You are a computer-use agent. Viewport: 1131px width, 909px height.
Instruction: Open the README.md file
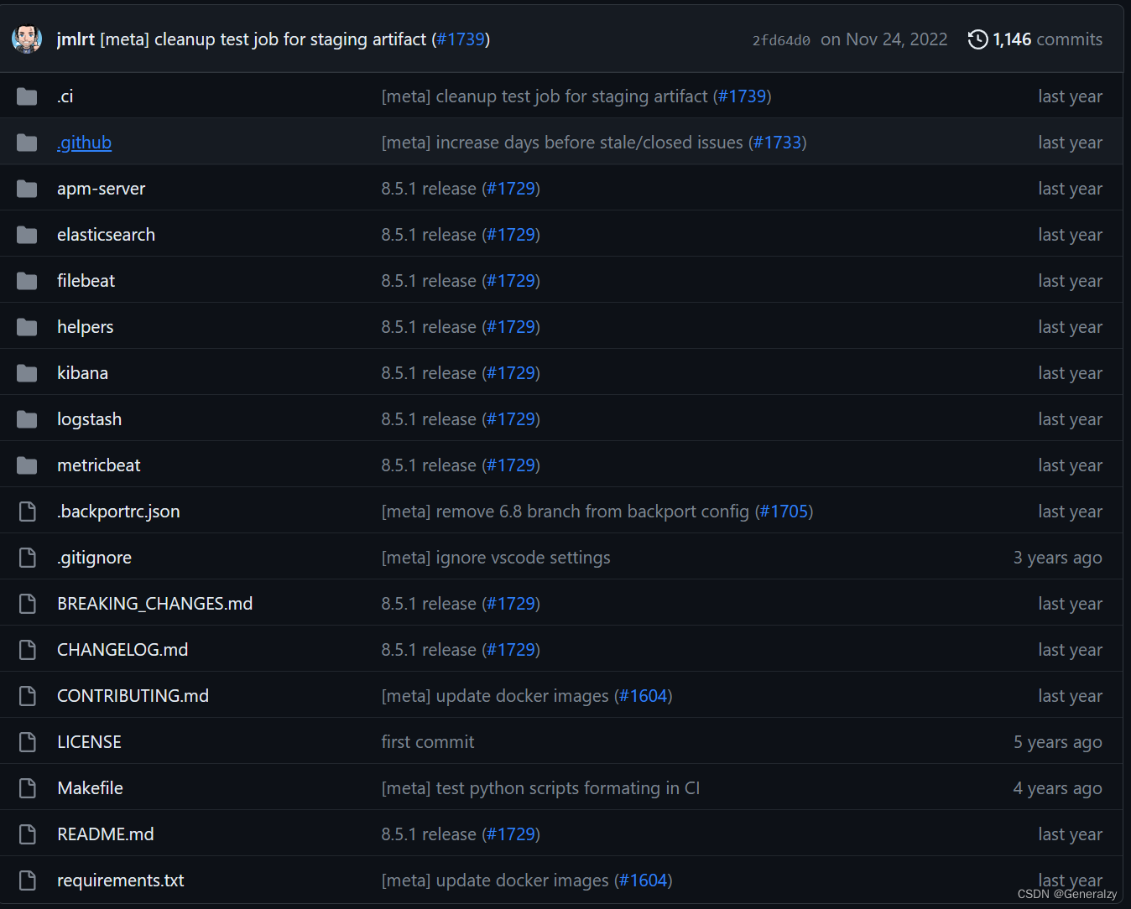point(106,834)
